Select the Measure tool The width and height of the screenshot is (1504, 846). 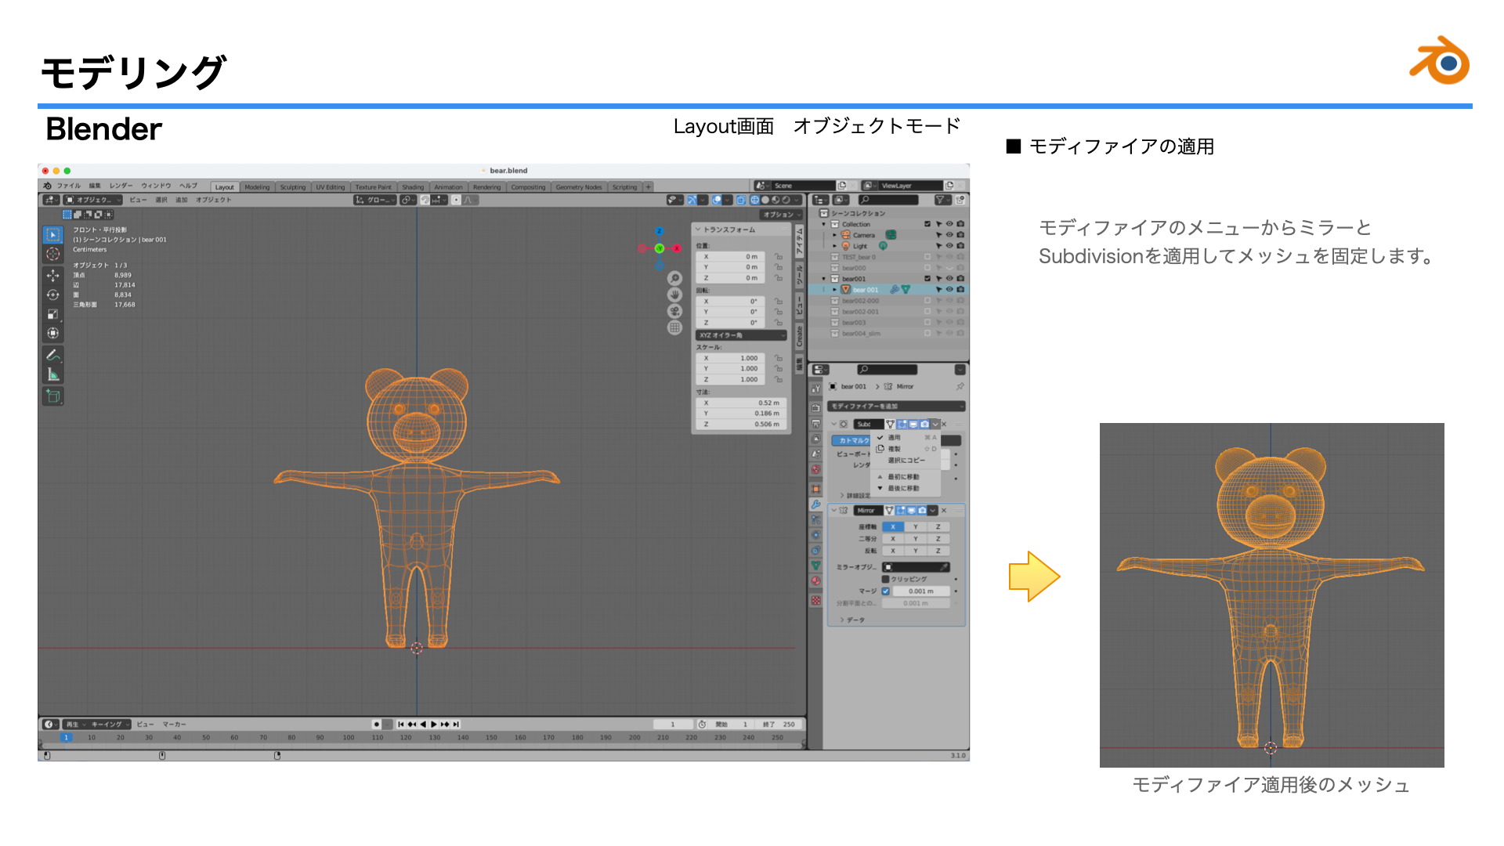point(52,374)
